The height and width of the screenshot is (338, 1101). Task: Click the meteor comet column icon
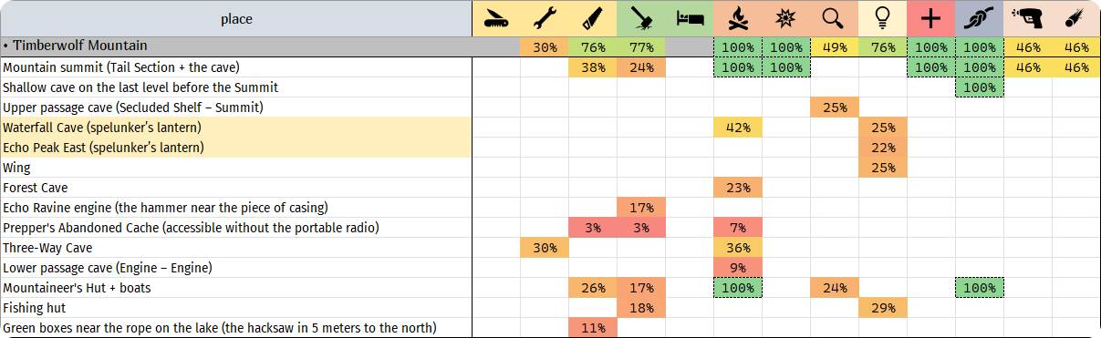1075,18
